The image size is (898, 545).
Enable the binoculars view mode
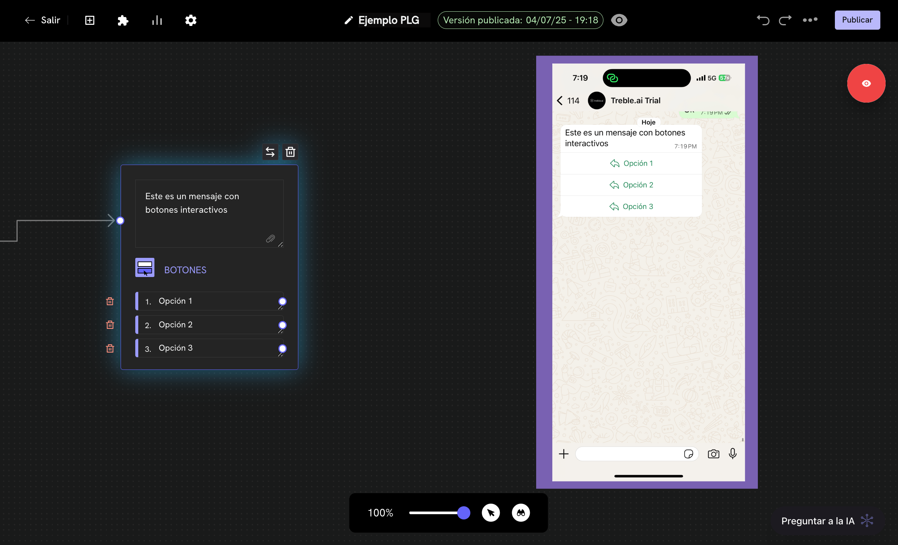coord(521,513)
